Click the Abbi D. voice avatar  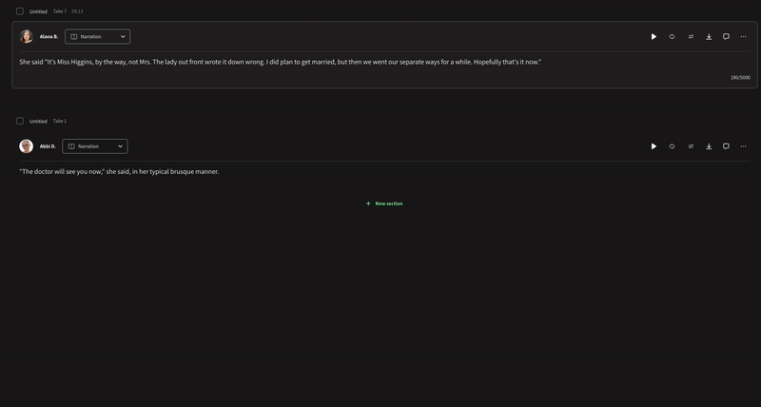click(x=27, y=146)
